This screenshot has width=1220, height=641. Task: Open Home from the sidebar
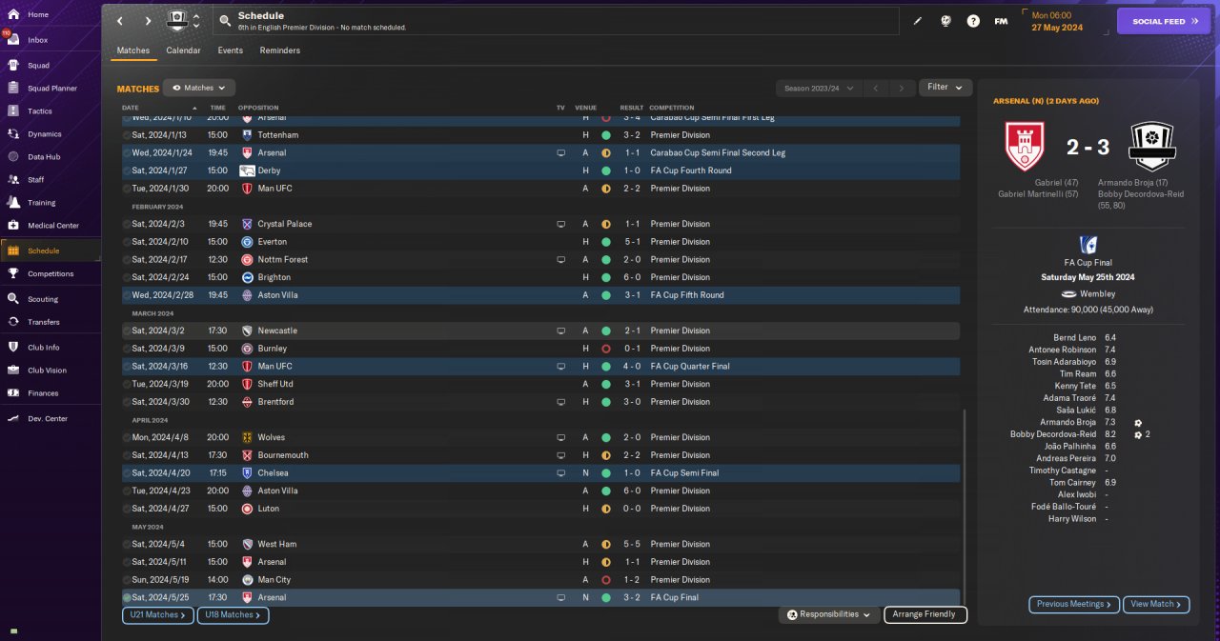38,14
